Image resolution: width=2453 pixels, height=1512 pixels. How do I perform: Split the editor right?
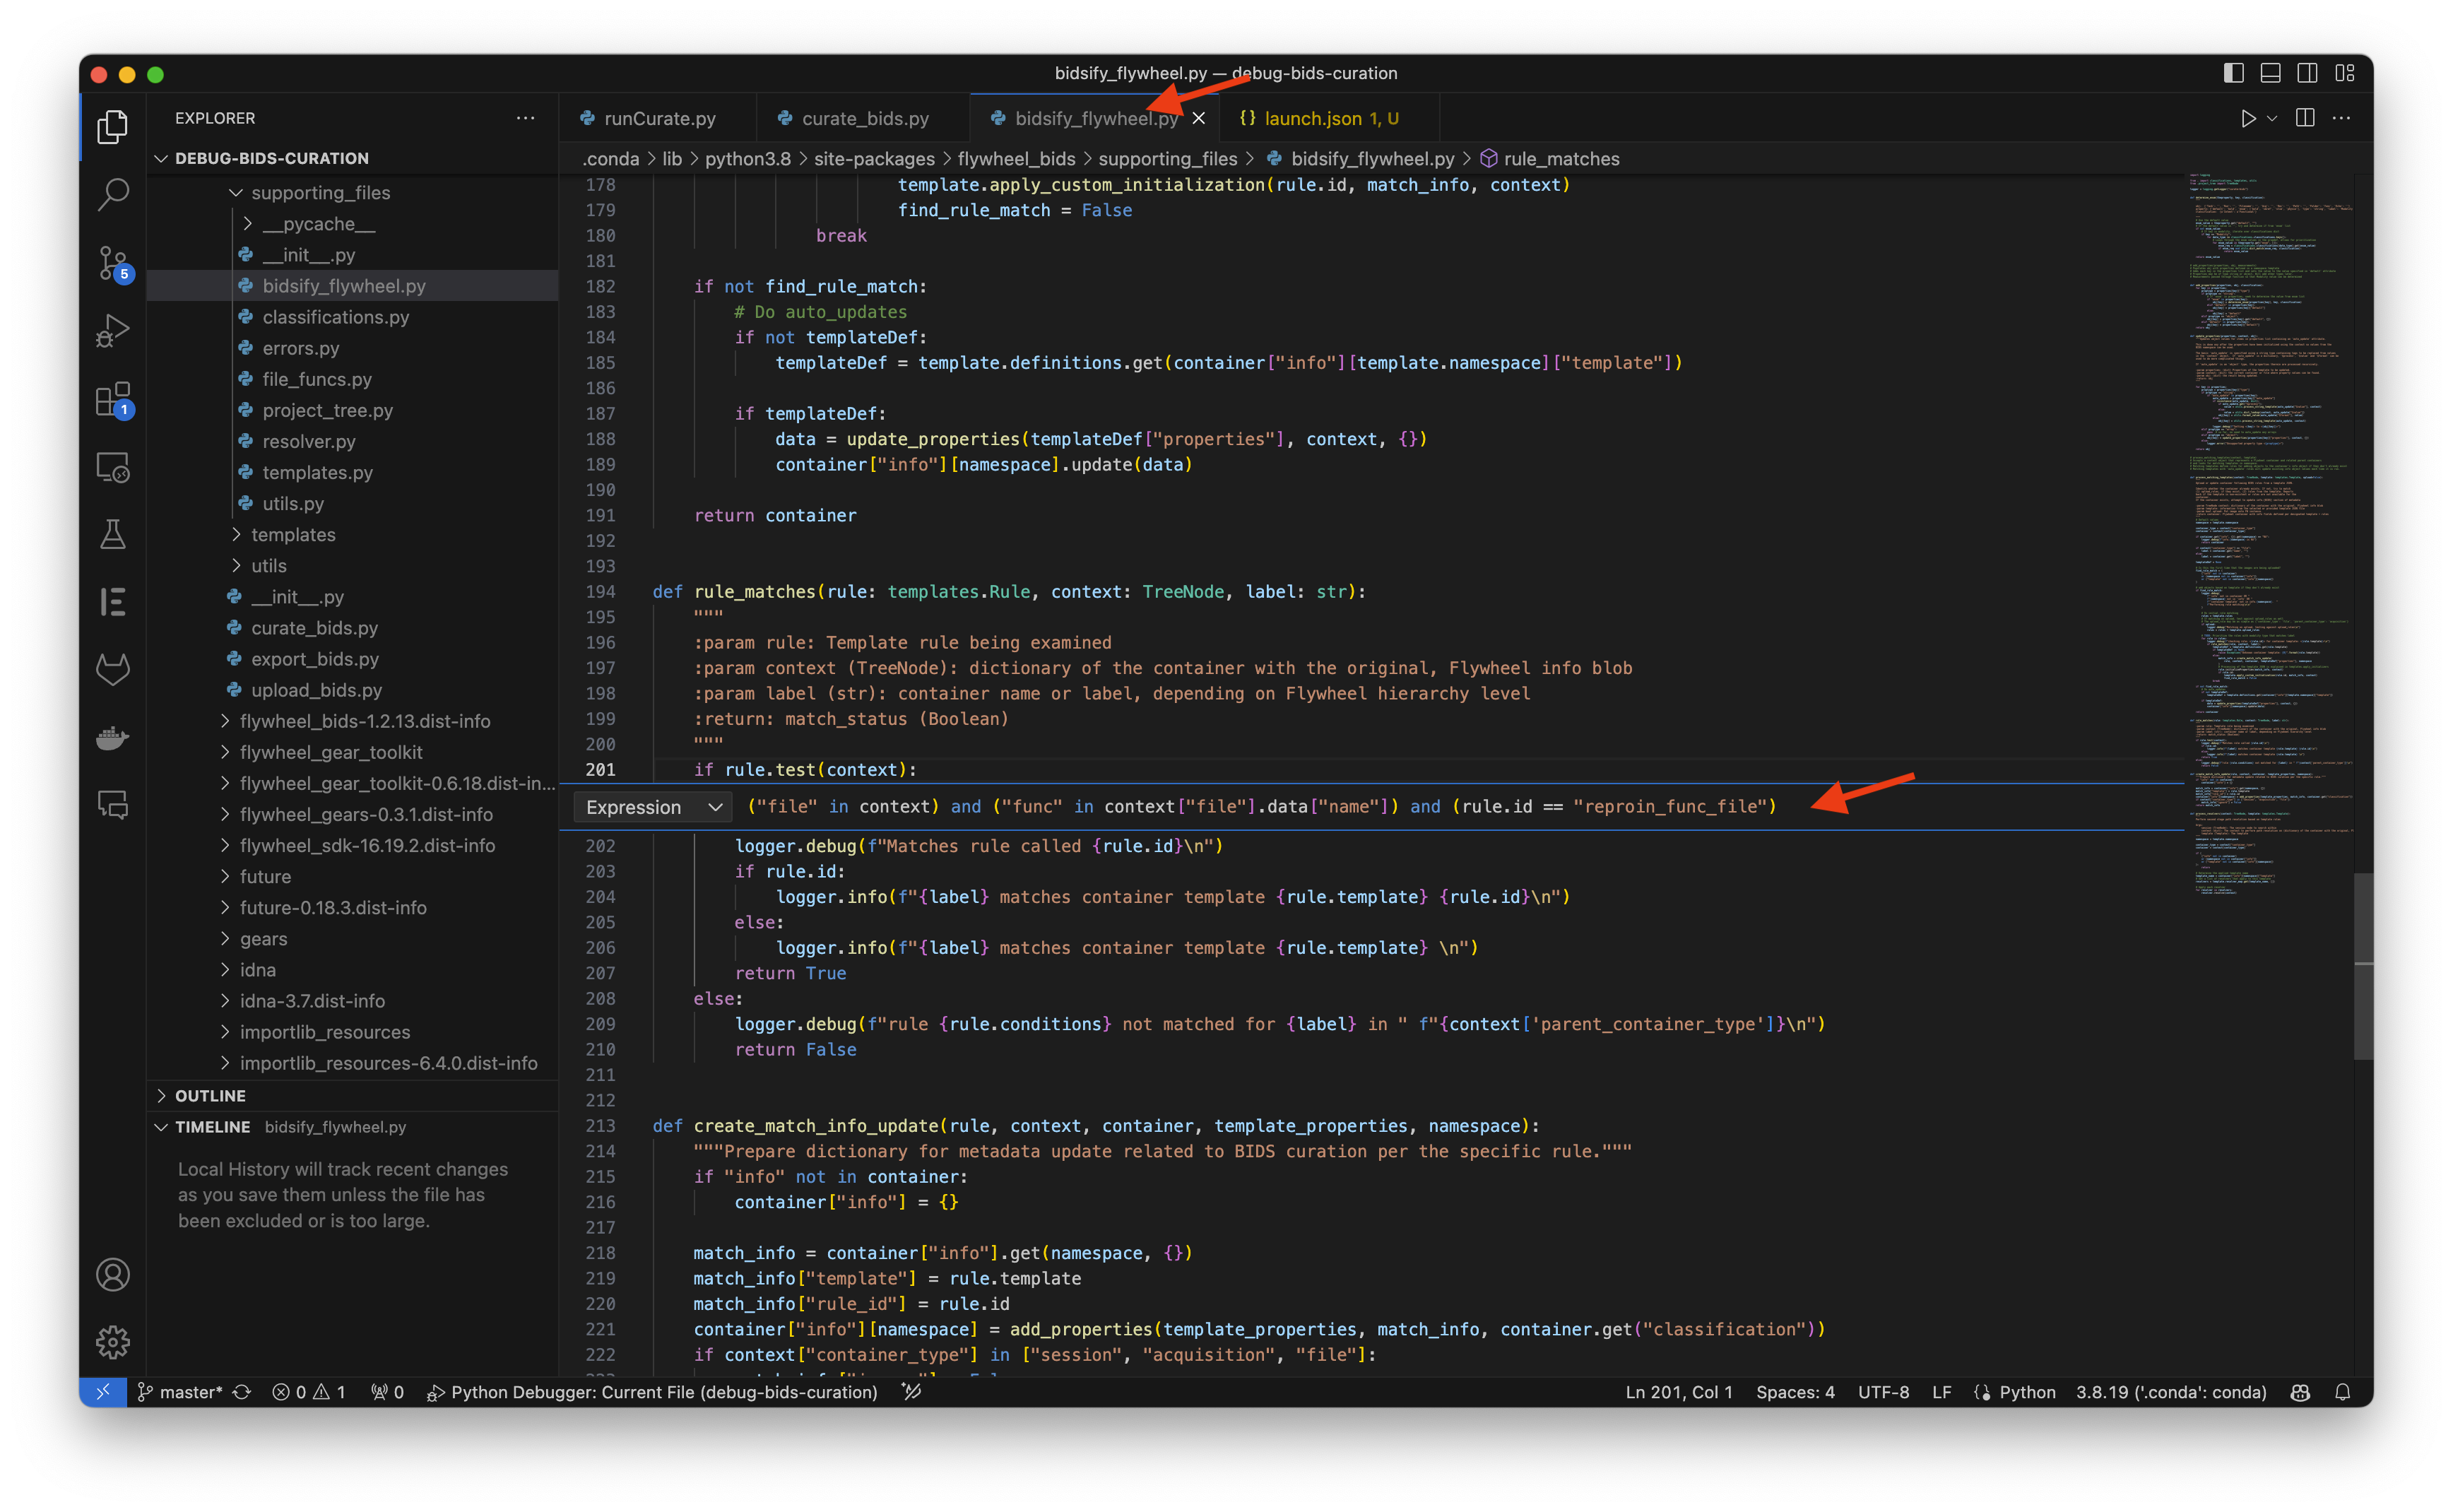(x=2305, y=118)
